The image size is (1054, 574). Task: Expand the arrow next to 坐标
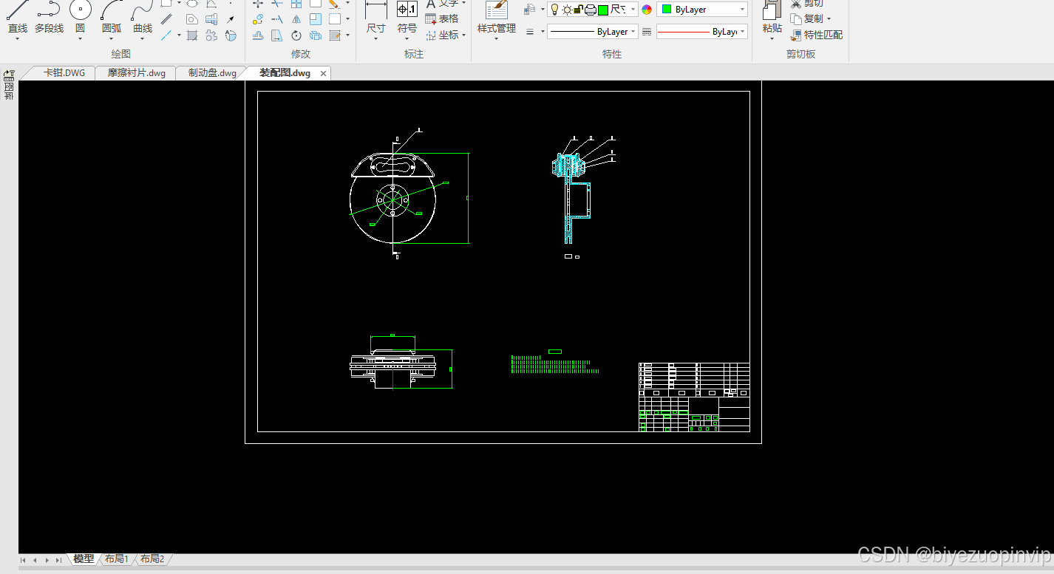[x=463, y=35]
